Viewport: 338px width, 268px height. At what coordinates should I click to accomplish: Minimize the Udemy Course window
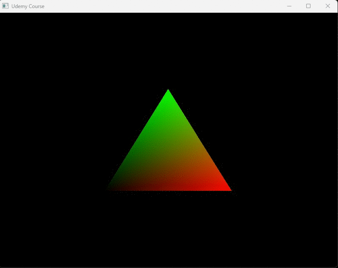(289, 6)
